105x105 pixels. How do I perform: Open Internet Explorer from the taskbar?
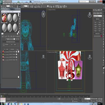pos(5,104)
